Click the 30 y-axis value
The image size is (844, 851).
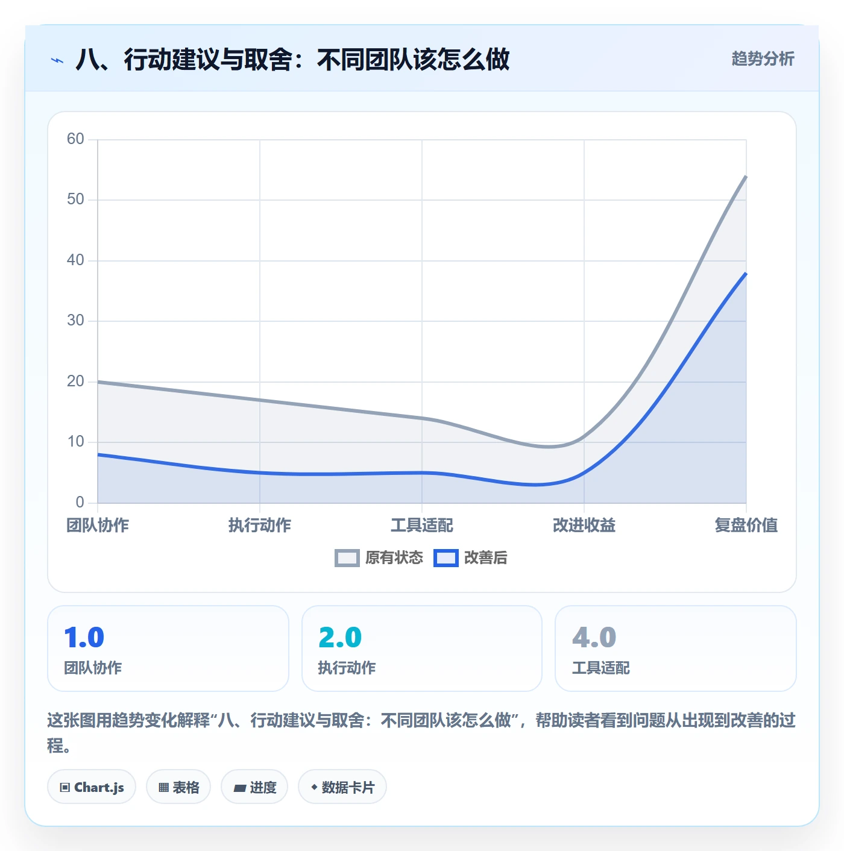pyautogui.click(x=75, y=321)
